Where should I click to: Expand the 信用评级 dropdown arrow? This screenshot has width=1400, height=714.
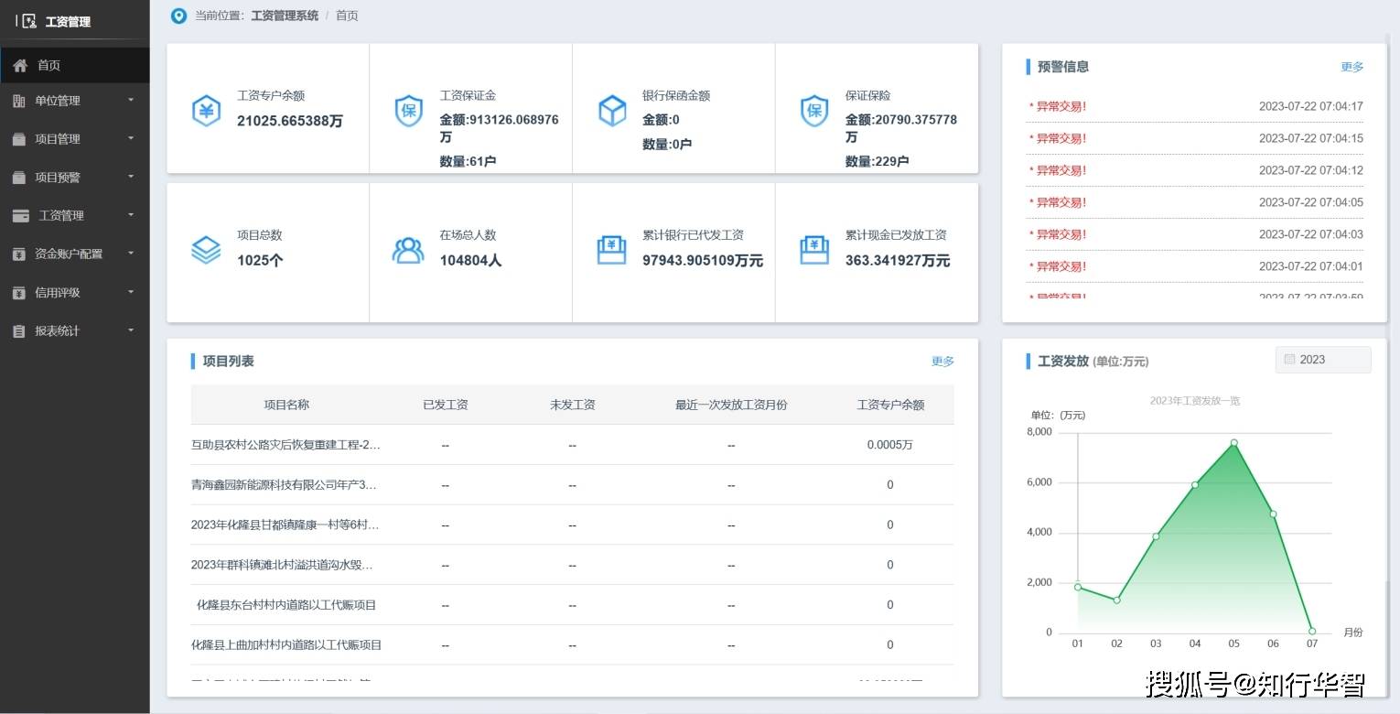(131, 292)
